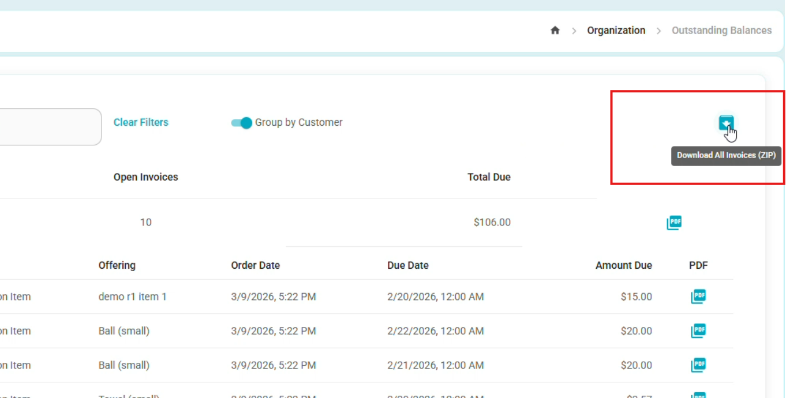Select the Outstanding Balances breadcrumb item

click(x=721, y=31)
